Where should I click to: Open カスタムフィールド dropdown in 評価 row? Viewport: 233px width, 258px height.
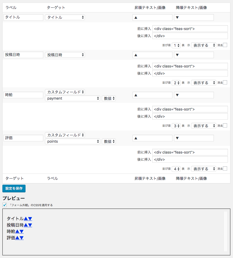pyautogui.click(x=65, y=135)
